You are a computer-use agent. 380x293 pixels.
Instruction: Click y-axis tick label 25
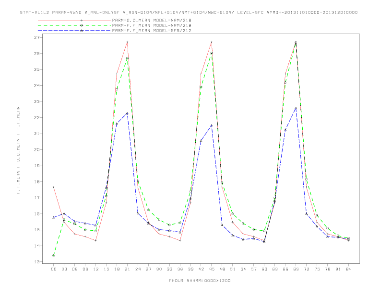coord(37,69)
